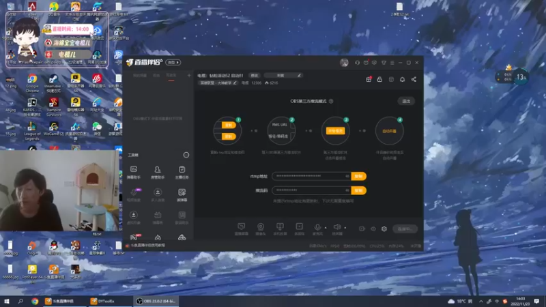Reveal the hidden rtmp地址 with its eye icon
Viewport: 546px width, 307px height.
pos(347,176)
